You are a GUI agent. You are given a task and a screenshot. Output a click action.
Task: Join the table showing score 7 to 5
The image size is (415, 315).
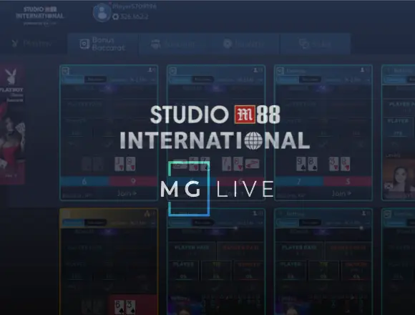point(341,193)
